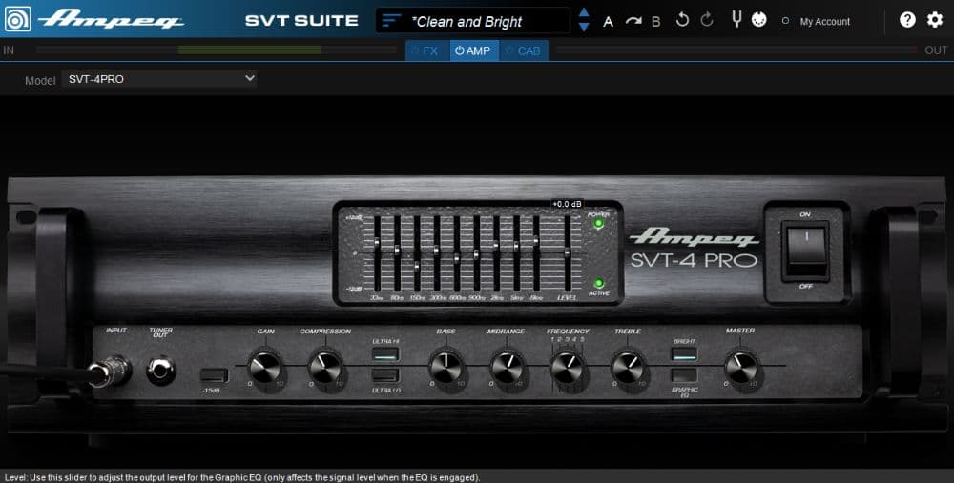
Task: Switch to the AMP tab
Action: [x=474, y=51]
